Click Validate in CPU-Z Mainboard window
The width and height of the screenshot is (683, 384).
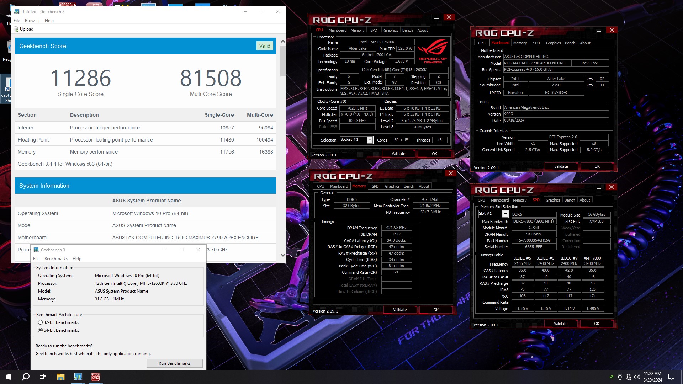point(561,166)
